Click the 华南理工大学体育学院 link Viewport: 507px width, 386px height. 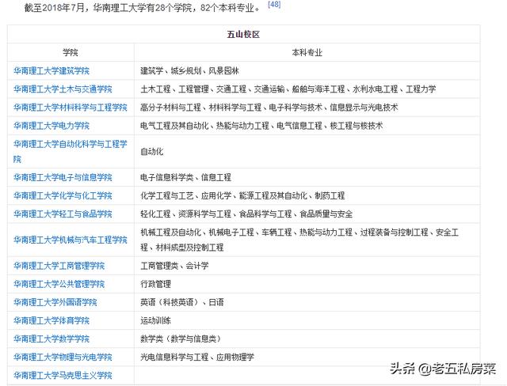coord(51,320)
